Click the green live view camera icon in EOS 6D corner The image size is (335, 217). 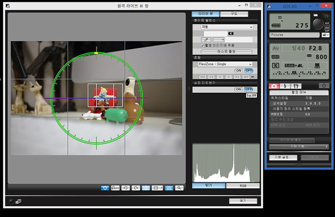click(x=326, y=16)
